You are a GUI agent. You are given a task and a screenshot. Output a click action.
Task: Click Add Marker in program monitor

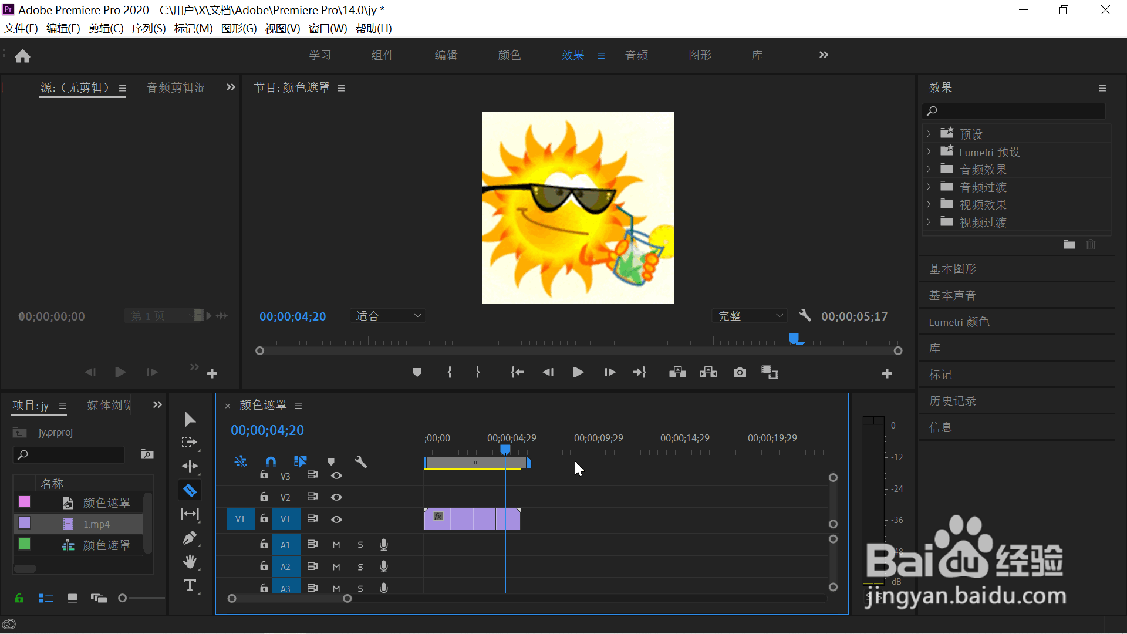(417, 372)
